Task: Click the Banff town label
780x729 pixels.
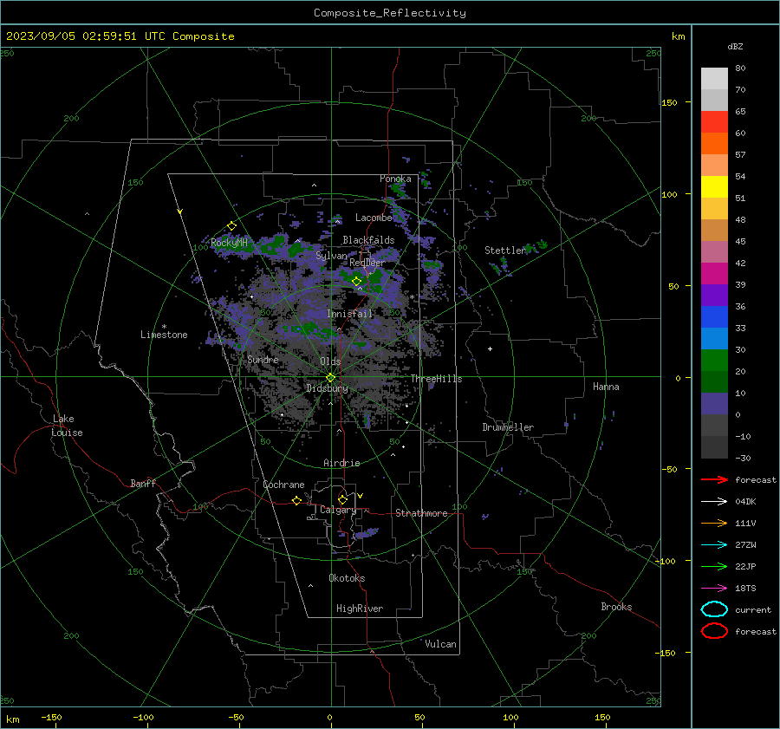Action: click(143, 484)
